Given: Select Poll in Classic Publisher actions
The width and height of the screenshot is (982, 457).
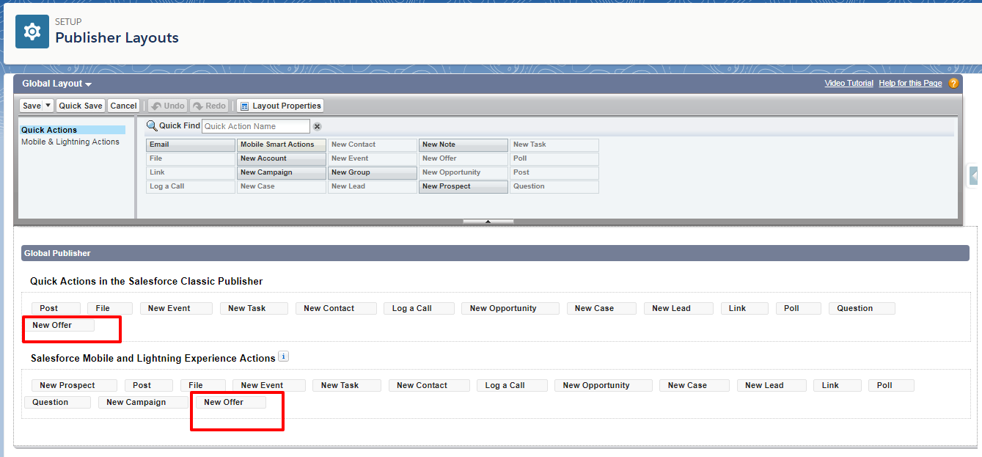Looking at the screenshot, I should coord(798,308).
